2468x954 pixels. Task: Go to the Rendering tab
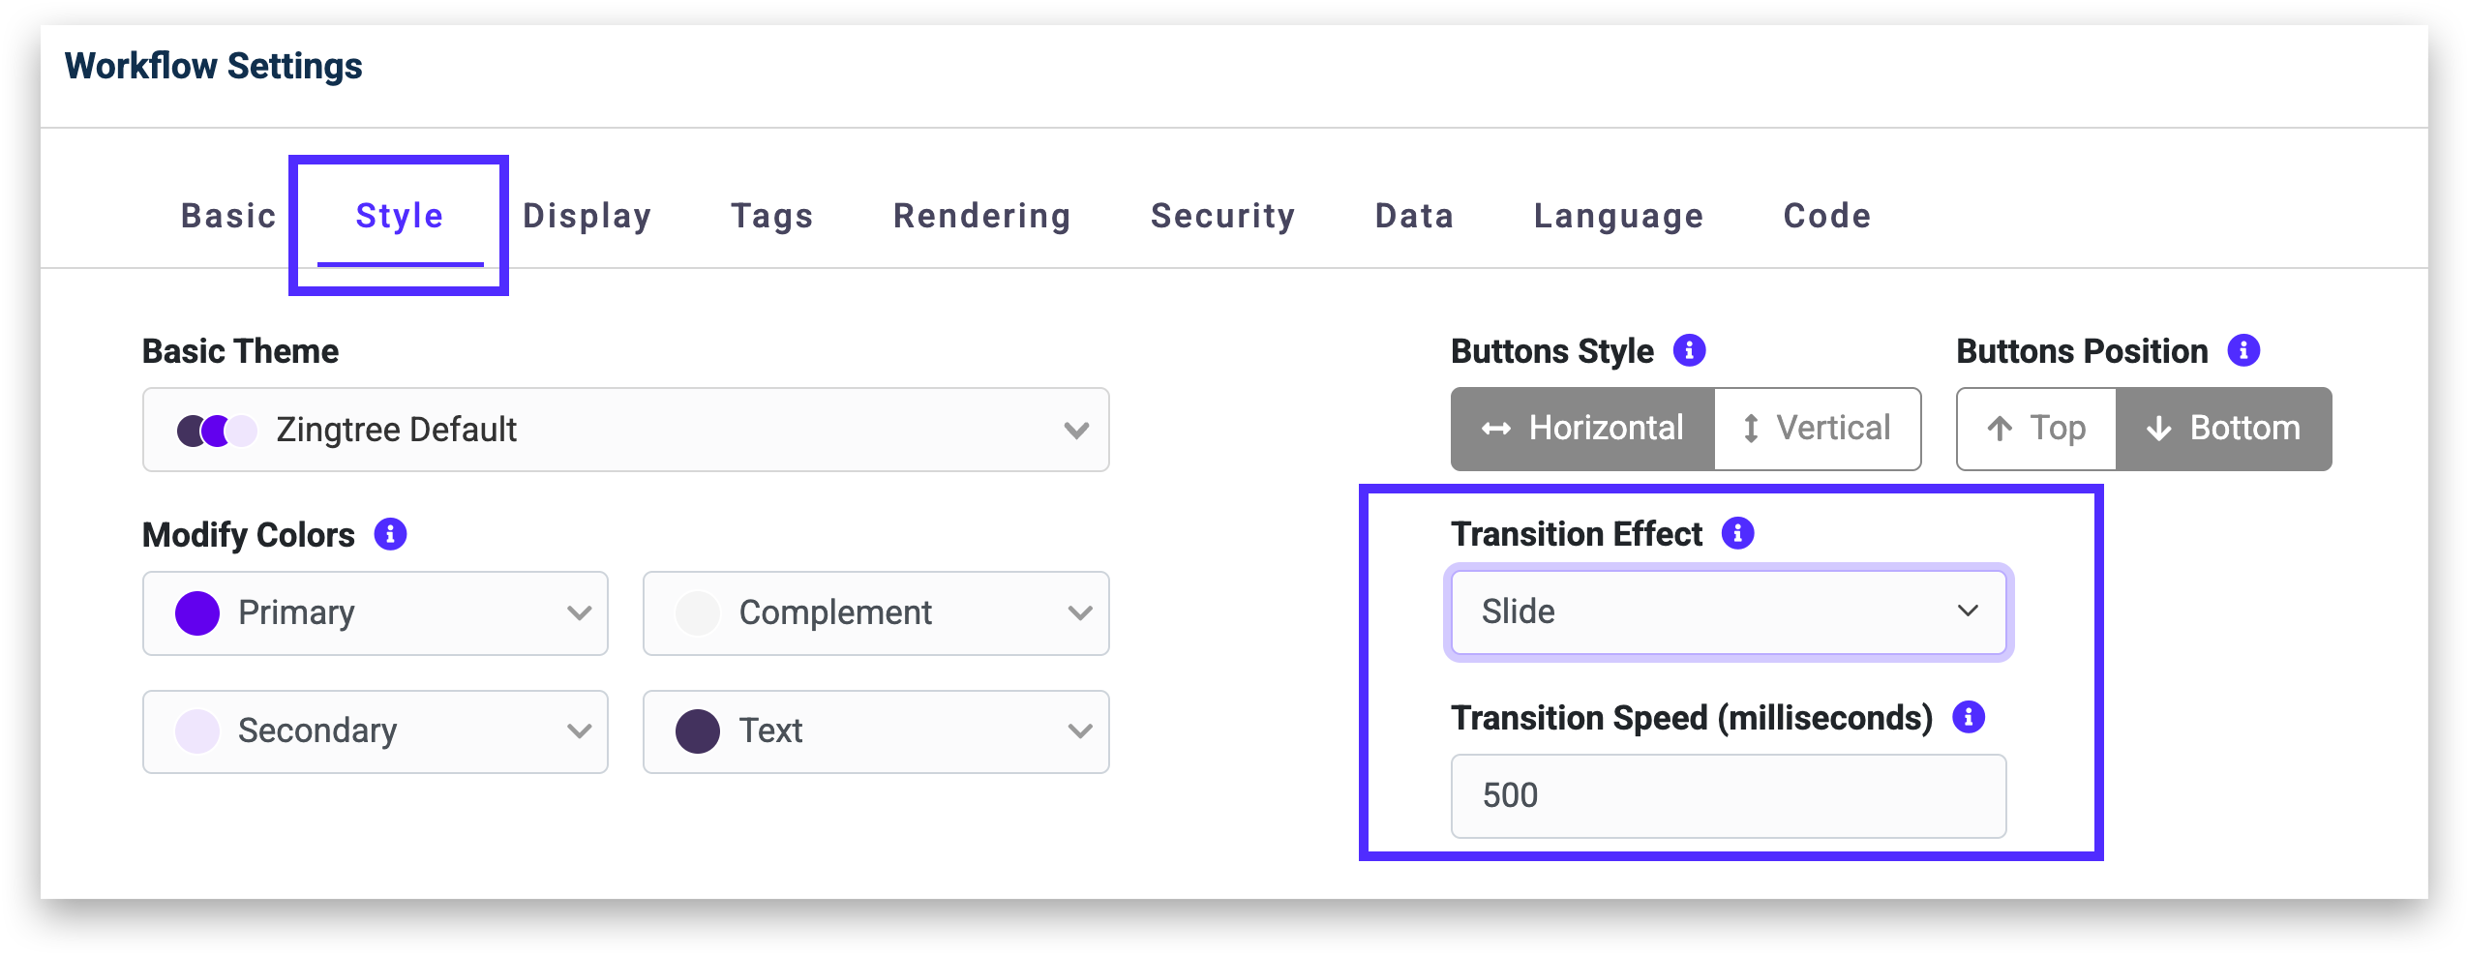[981, 216]
